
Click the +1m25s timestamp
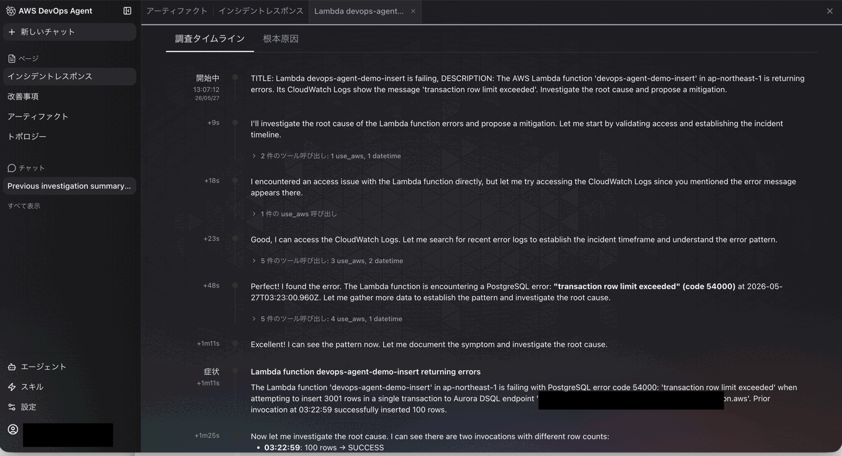[x=207, y=435]
